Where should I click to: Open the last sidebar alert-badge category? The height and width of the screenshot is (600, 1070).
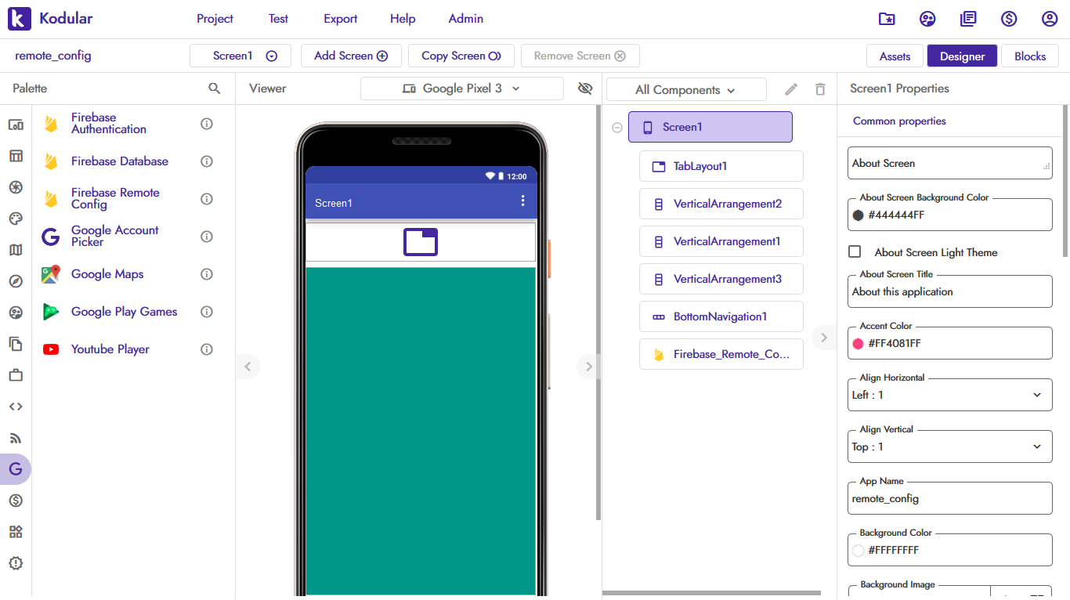click(x=16, y=563)
